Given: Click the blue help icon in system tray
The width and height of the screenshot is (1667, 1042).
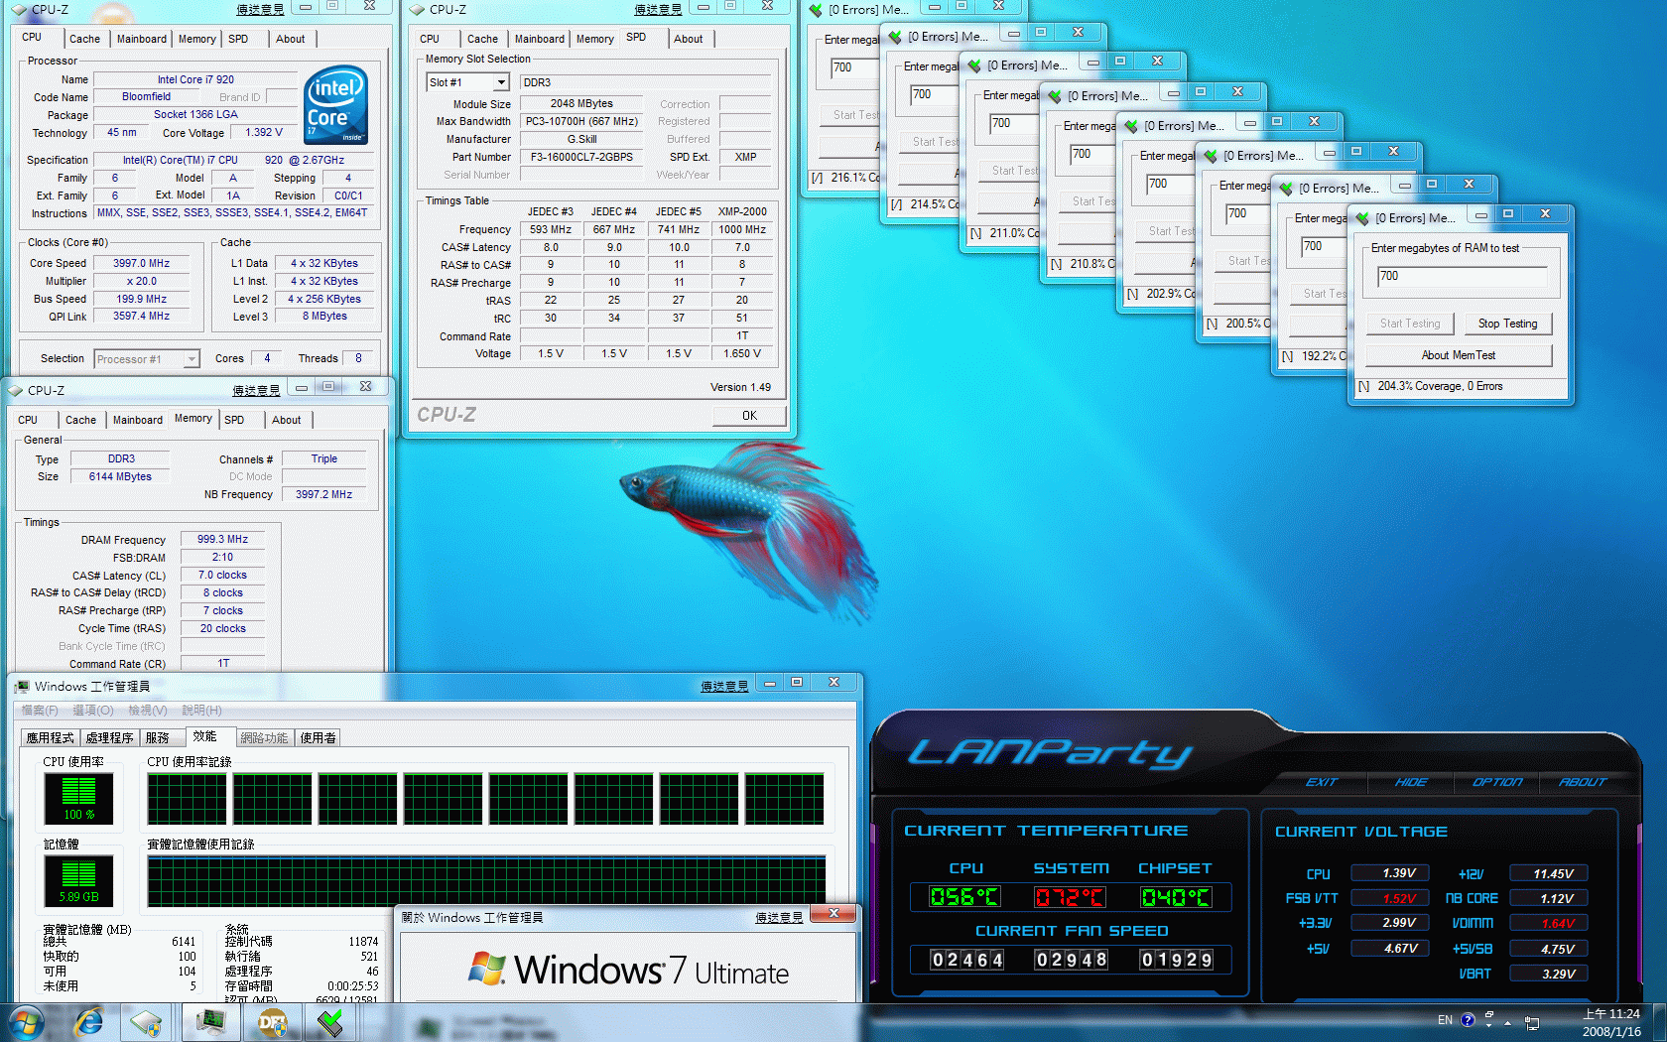Looking at the screenshot, I should (1468, 1020).
